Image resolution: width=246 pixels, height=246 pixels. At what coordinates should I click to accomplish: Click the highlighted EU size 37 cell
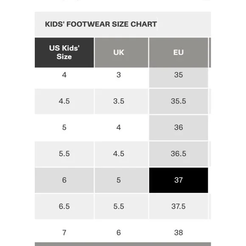[x=179, y=180]
